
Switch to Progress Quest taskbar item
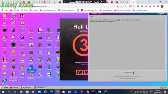[28, 88]
